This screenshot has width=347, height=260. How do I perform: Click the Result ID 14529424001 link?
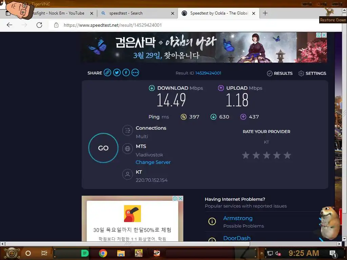(x=208, y=73)
